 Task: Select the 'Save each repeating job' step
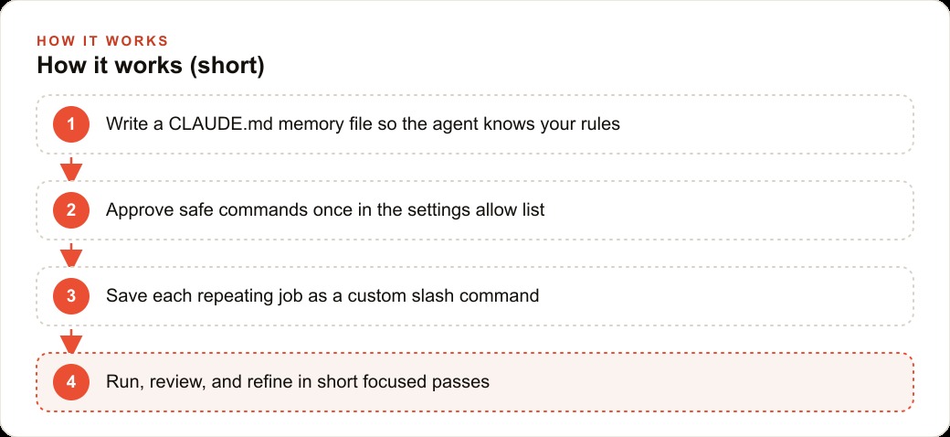[475, 296]
